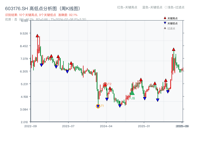Screen dimensions: 203x152
Task: Toggle the 关键高点 legend label
Action: pyautogui.click(x=173, y=18)
